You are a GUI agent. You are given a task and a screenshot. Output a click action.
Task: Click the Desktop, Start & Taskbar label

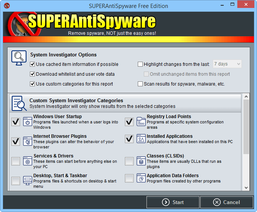pyautogui.click(x=60, y=175)
